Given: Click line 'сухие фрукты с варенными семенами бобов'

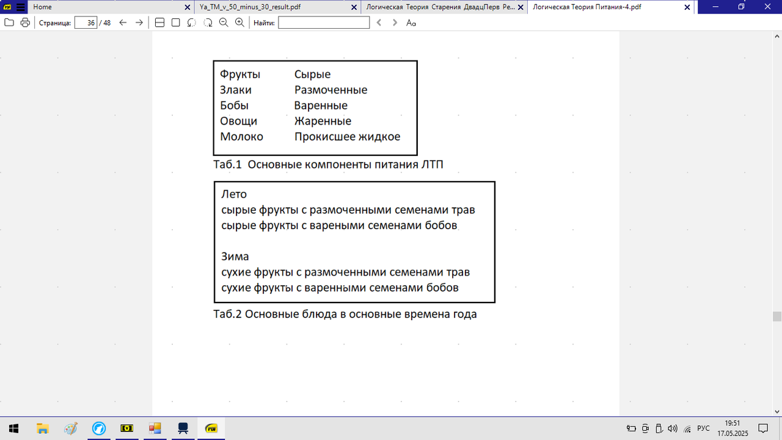Looking at the screenshot, I should [340, 287].
